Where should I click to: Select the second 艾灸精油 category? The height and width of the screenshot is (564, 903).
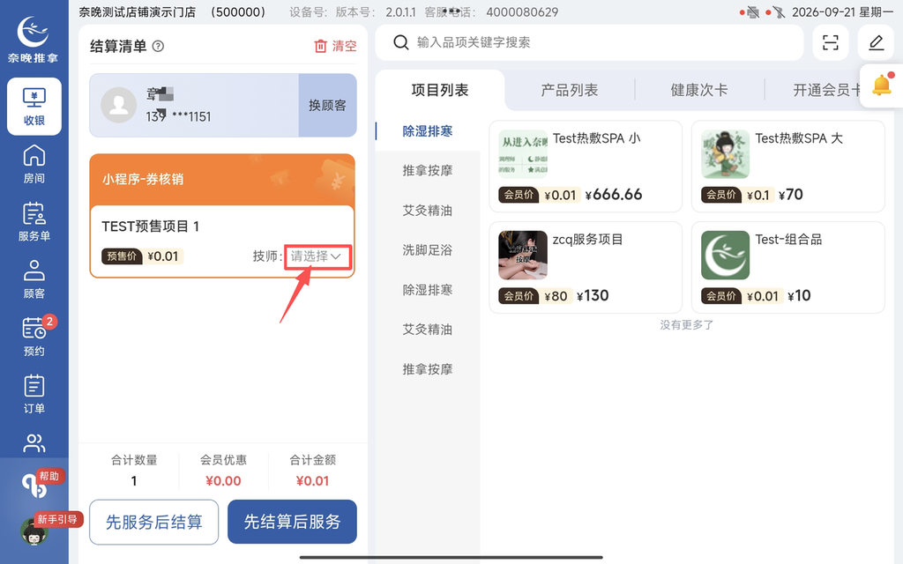pos(428,330)
